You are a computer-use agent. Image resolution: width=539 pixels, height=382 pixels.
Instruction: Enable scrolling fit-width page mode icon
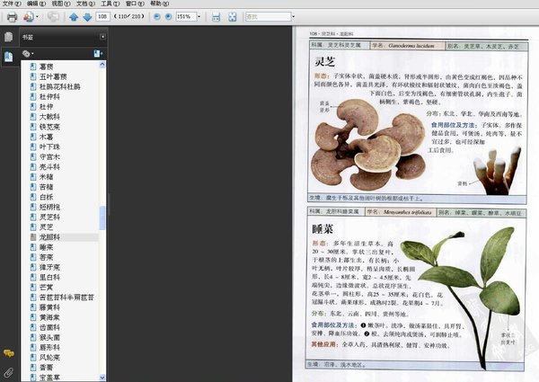[216, 16]
